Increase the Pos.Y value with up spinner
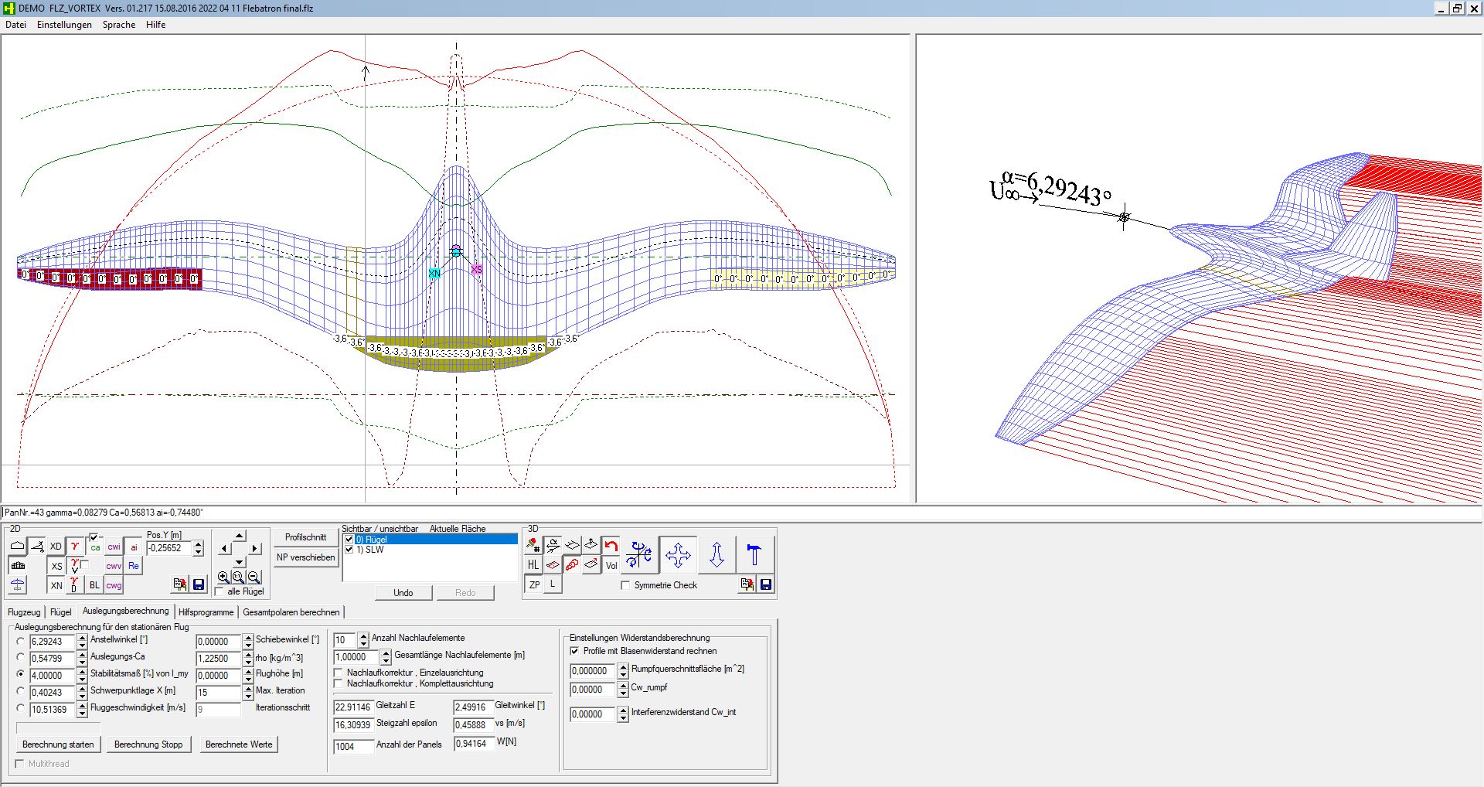The width and height of the screenshot is (1484, 787). point(199,543)
